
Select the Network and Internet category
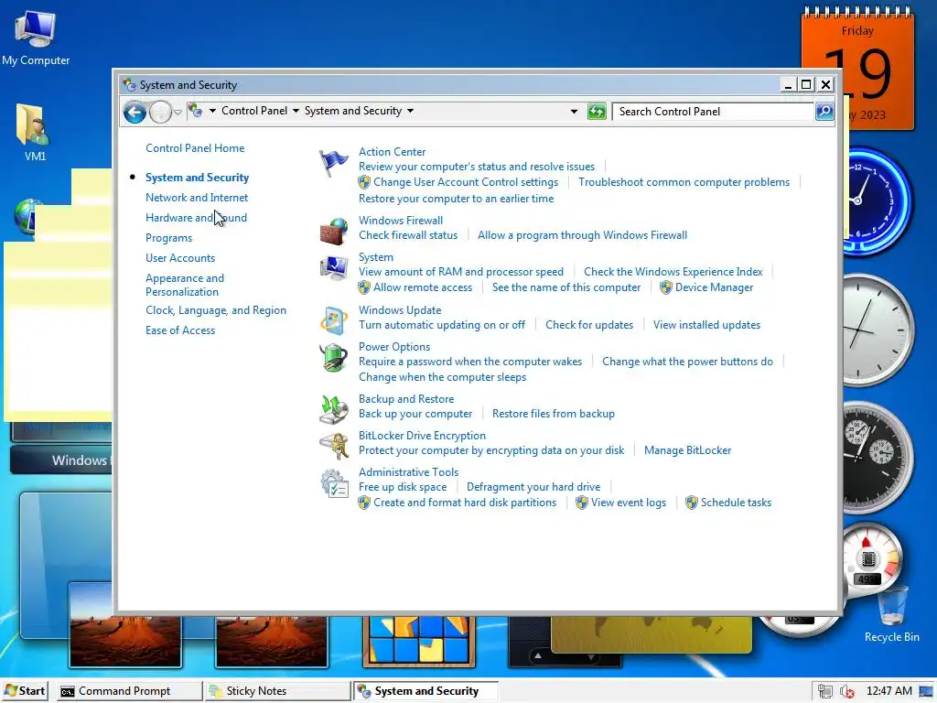coord(197,198)
